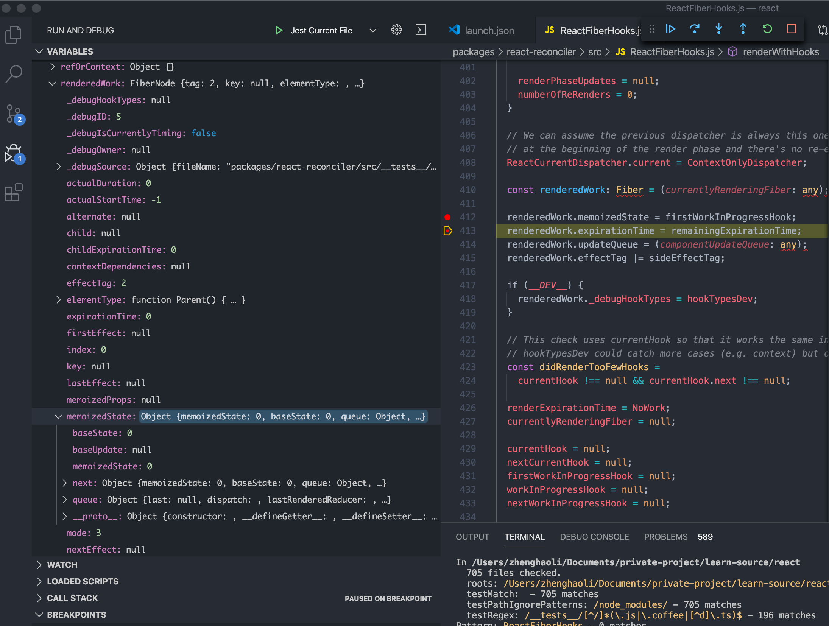Image resolution: width=829 pixels, height=626 pixels.
Task: Click renderWithHooks in the breadcrumb
Action: 781,52
